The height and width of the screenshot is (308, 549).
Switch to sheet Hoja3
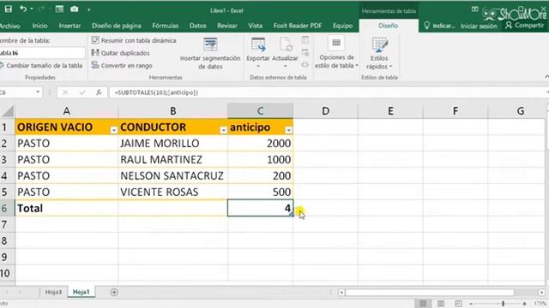tap(53, 292)
